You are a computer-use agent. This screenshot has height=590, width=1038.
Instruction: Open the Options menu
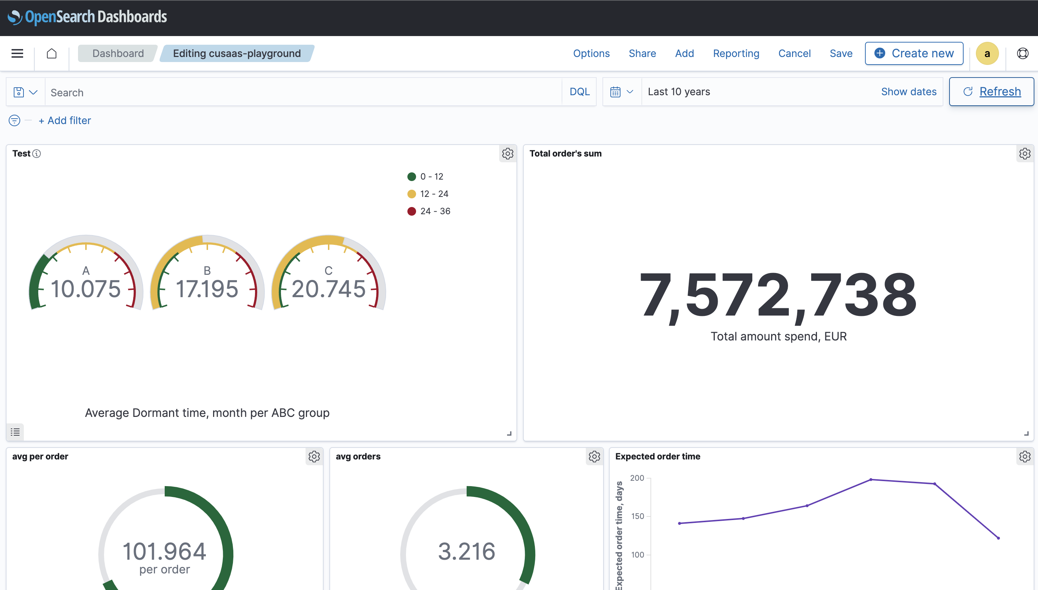(x=591, y=53)
